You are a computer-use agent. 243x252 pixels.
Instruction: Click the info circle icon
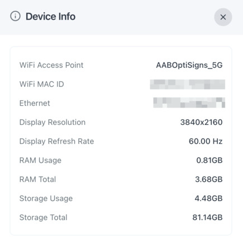[x=15, y=16]
